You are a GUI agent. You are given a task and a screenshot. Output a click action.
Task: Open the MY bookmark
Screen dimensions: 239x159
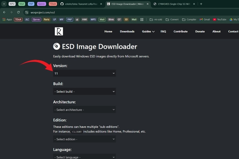coord(62,19)
